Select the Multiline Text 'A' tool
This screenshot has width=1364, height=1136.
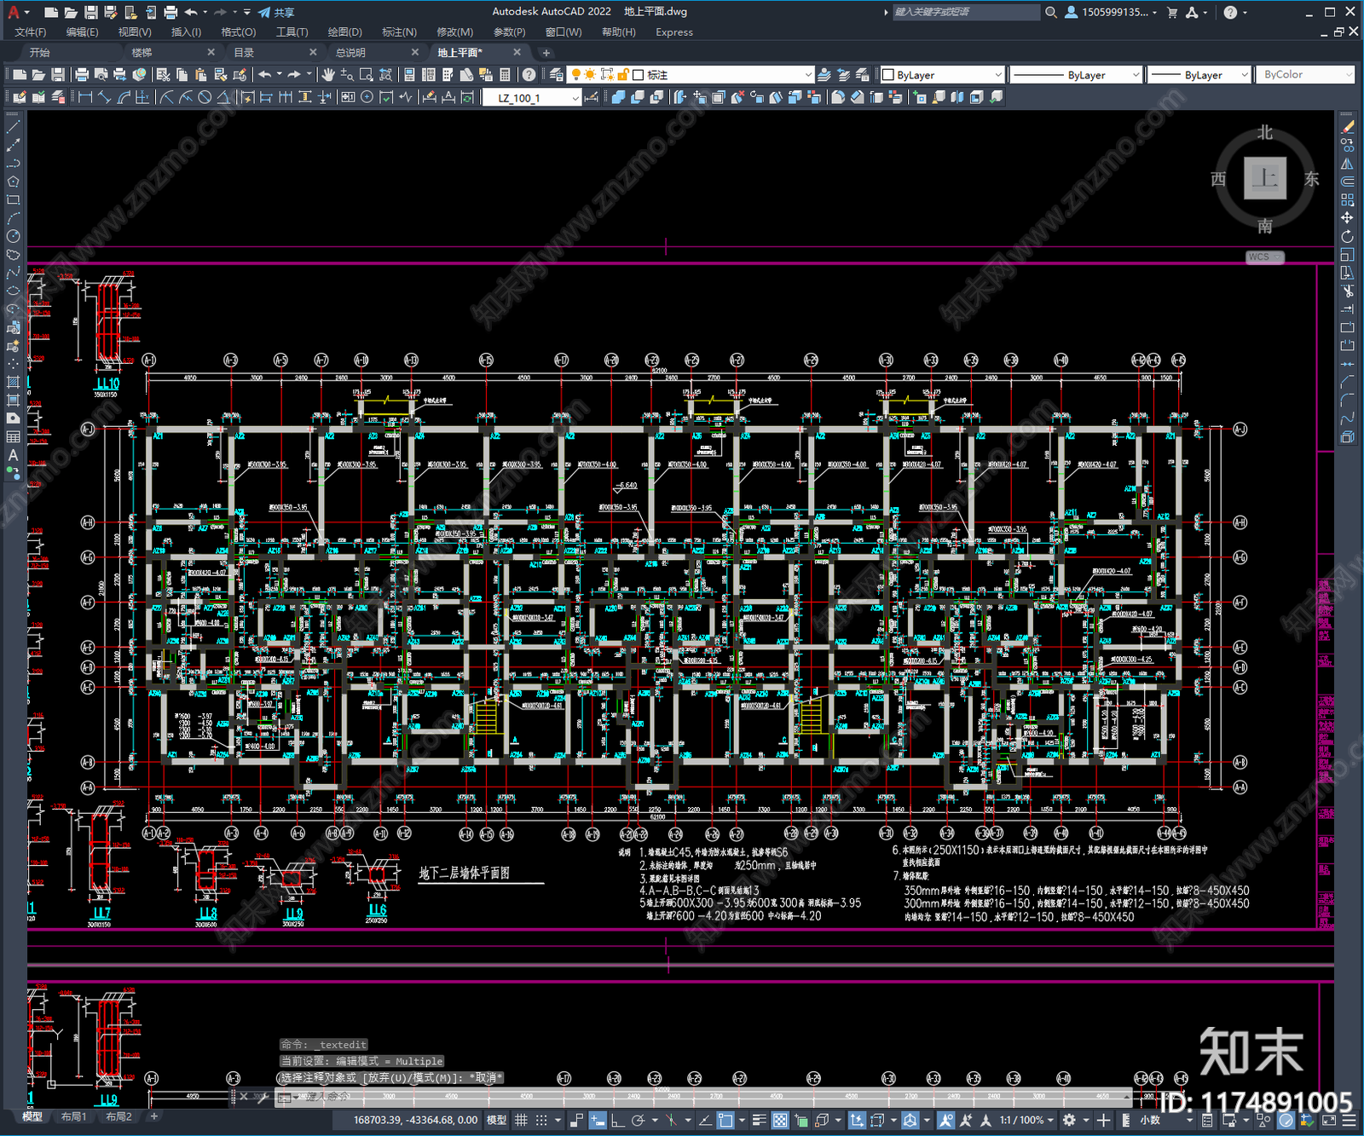(x=13, y=455)
